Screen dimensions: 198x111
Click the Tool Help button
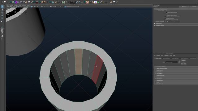click(194, 7)
